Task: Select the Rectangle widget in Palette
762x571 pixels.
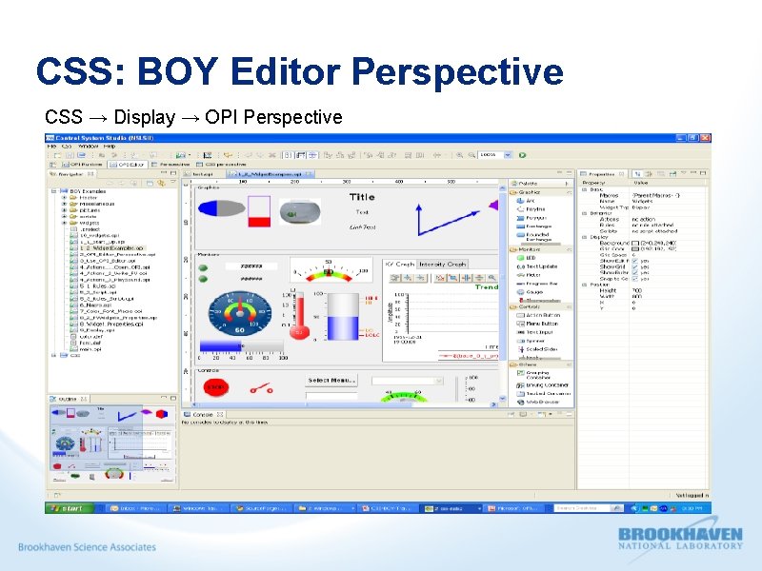Action: [x=533, y=226]
